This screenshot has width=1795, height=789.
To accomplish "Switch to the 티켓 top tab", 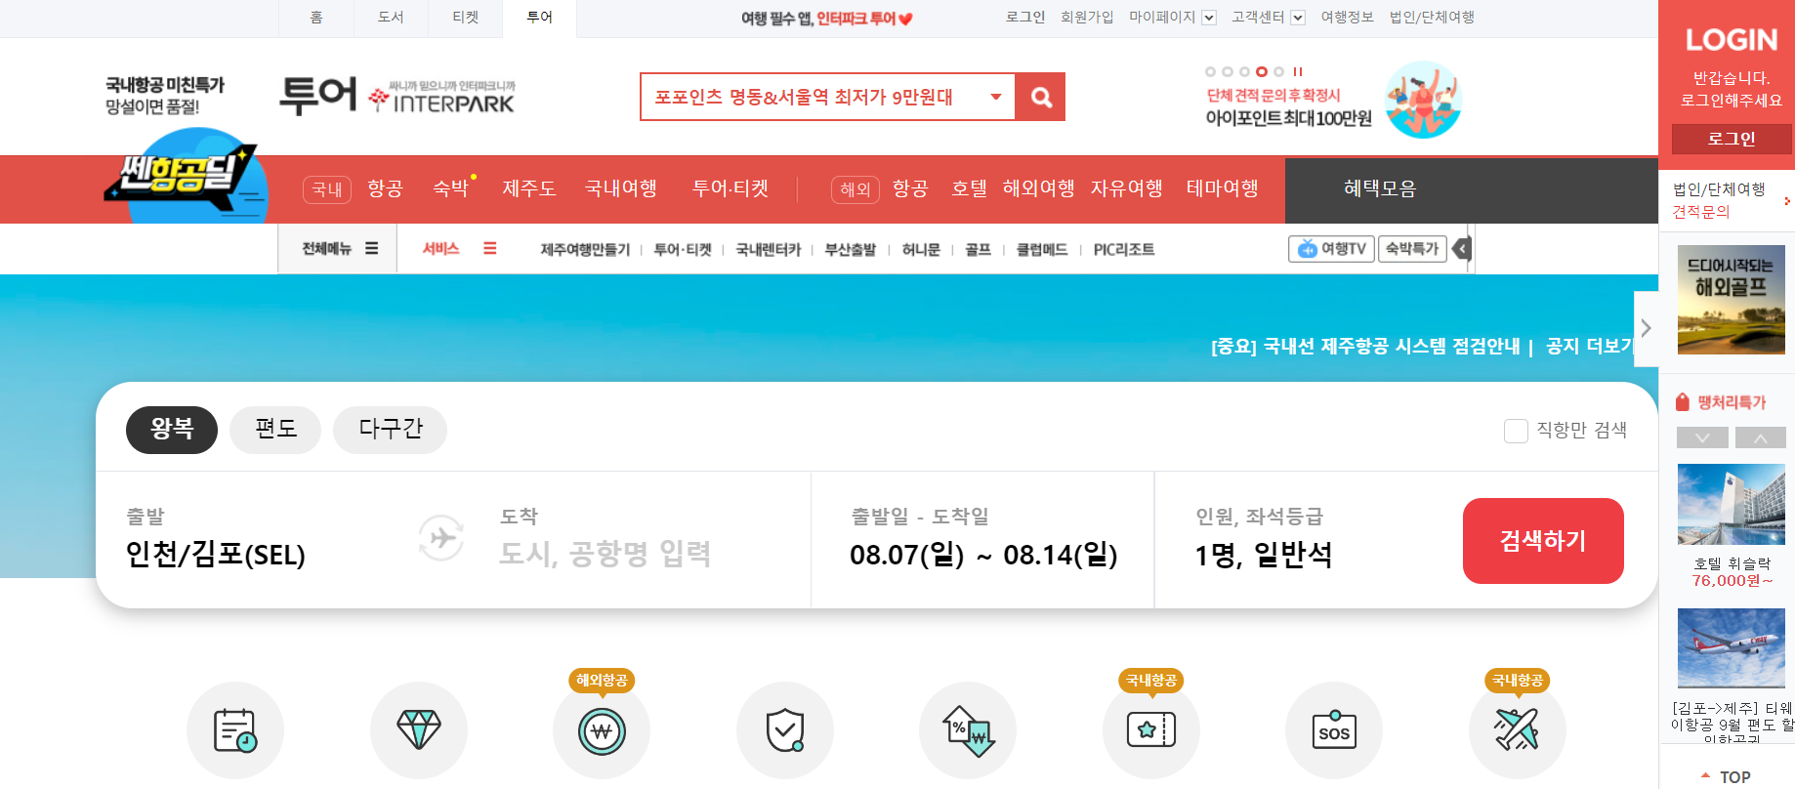I will [x=466, y=18].
